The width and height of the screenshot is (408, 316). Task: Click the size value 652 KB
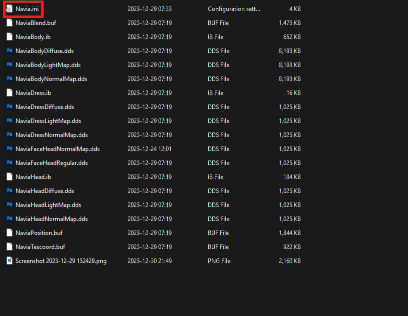[292, 37]
